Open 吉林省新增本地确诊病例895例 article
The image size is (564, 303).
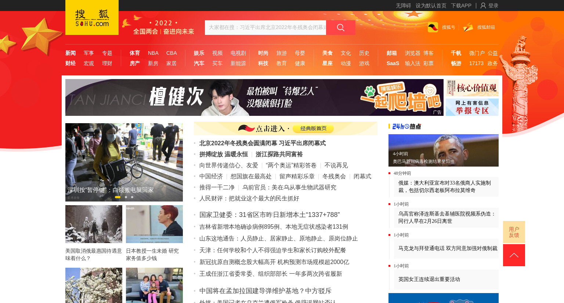274,227
